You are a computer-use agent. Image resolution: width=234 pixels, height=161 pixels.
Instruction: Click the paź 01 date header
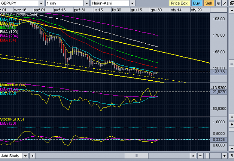coord(43,10)
